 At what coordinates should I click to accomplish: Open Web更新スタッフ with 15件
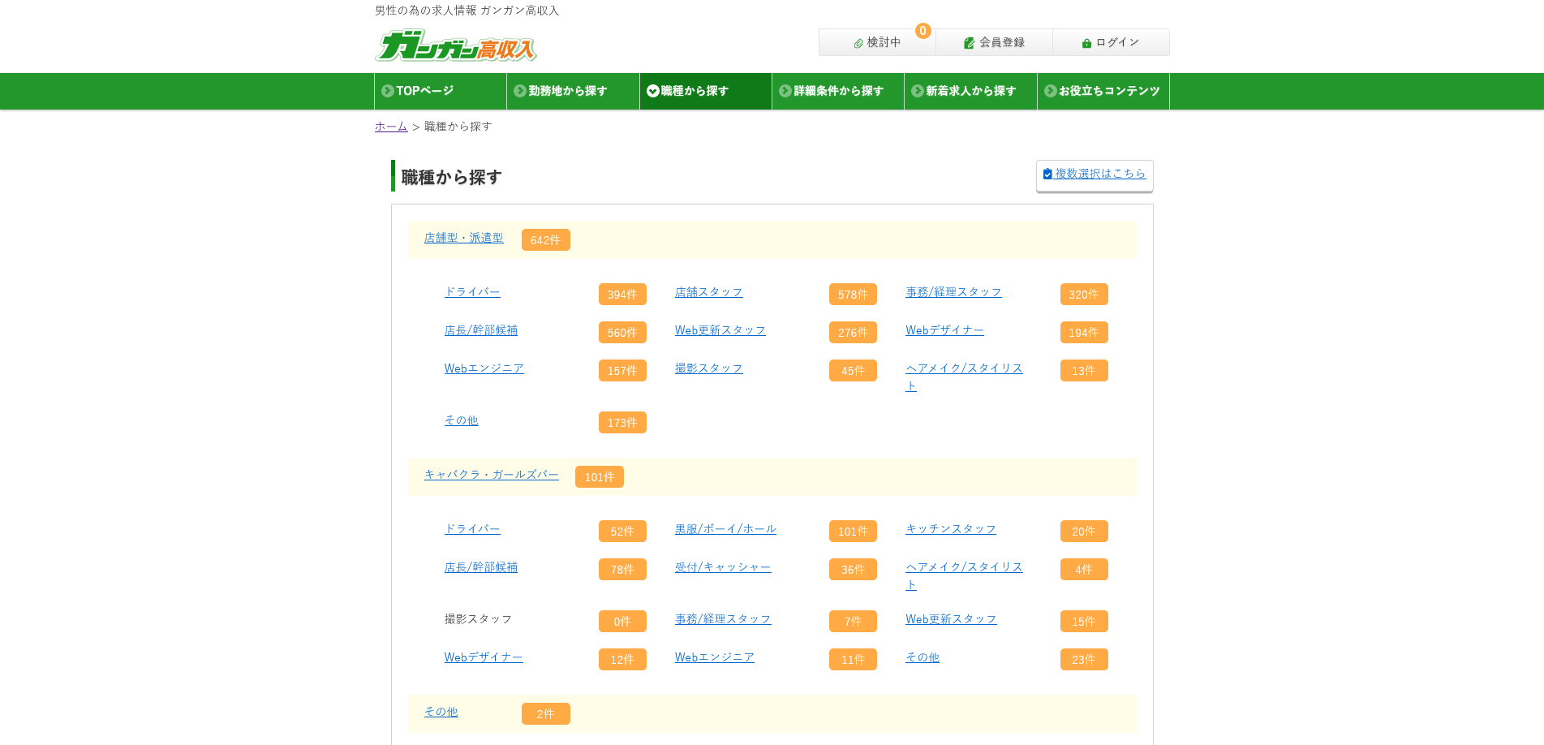pyautogui.click(x=951, y=619)
